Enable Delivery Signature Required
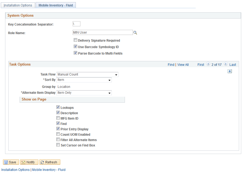 75,39
